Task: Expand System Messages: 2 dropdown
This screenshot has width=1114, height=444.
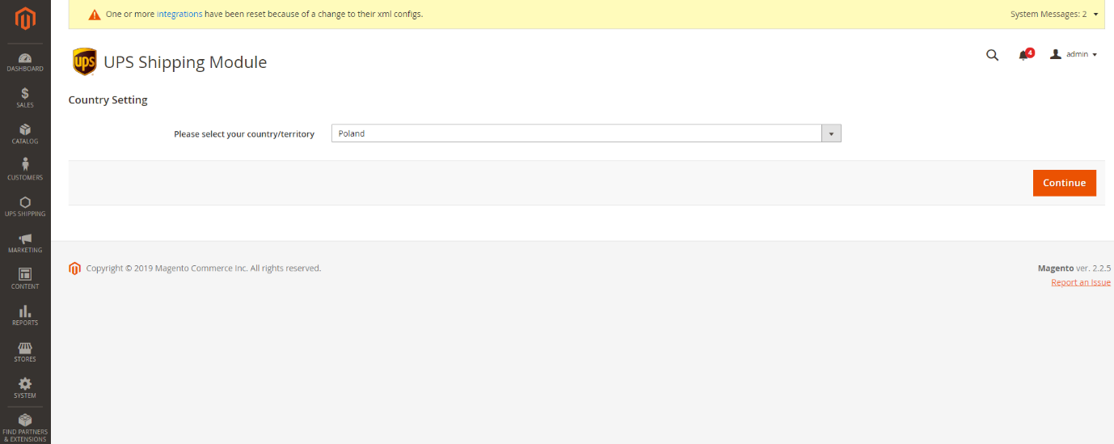Action: click(1054, 15)
